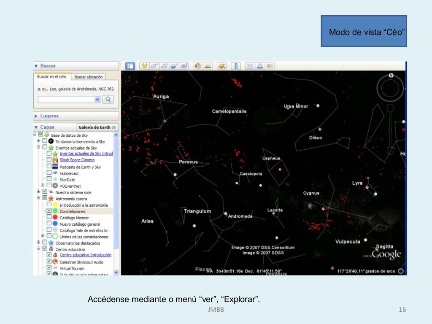Enable Te damos la bienvenida a Sky checkbox
432x324 pixels.
point(45,141)
